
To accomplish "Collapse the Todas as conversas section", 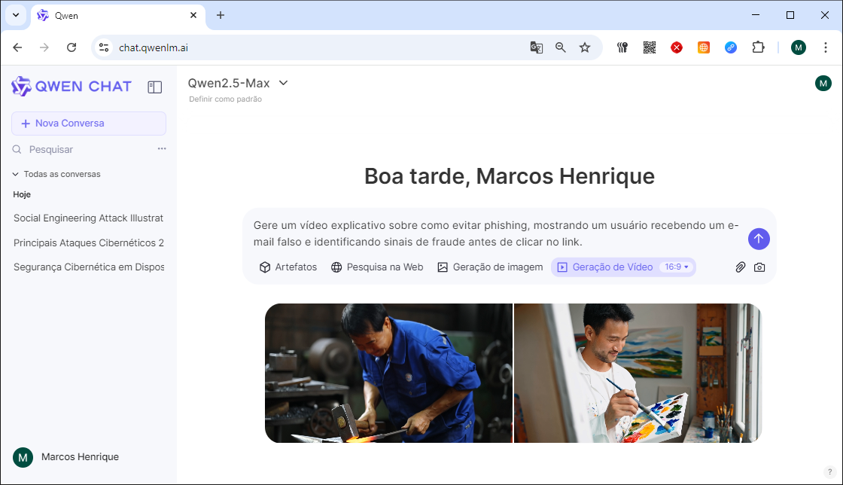I will click(56, 174).
